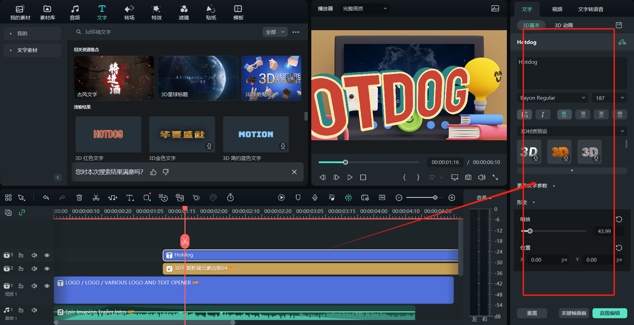Click the 缩放 scale slider handle
The height and width of the screenshot is (325, 634).
(x=530, y=231)
